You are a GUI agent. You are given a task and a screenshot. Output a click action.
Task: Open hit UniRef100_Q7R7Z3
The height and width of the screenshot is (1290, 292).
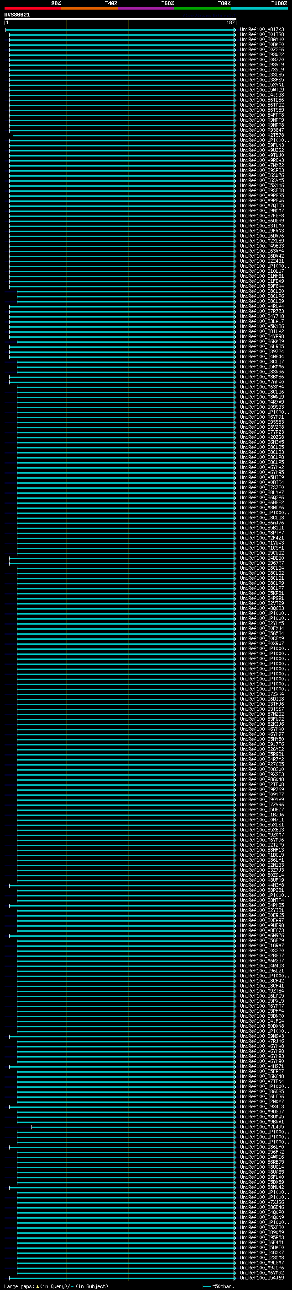[262, 312]
